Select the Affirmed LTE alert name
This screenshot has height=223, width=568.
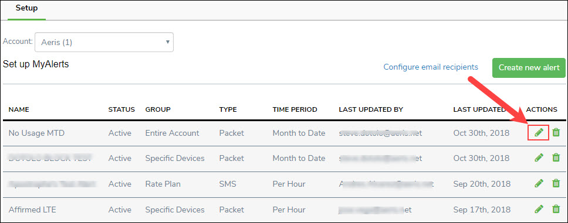[32, 210]
